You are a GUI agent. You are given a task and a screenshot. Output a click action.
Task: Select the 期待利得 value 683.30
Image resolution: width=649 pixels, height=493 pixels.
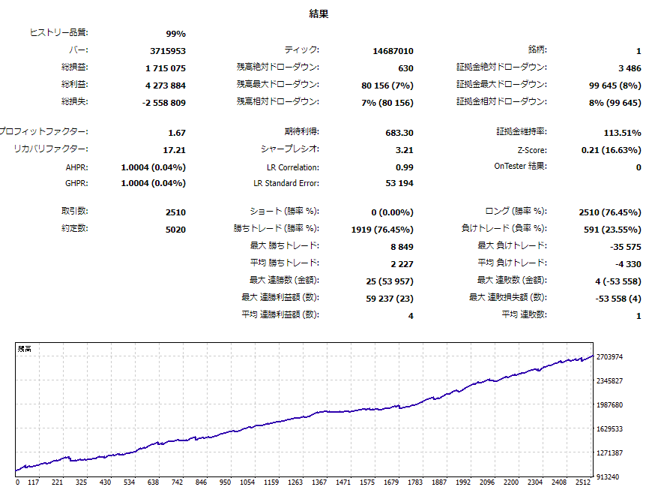point(398,133)
